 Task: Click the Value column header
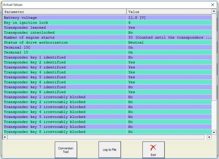[x=169, y=12]
